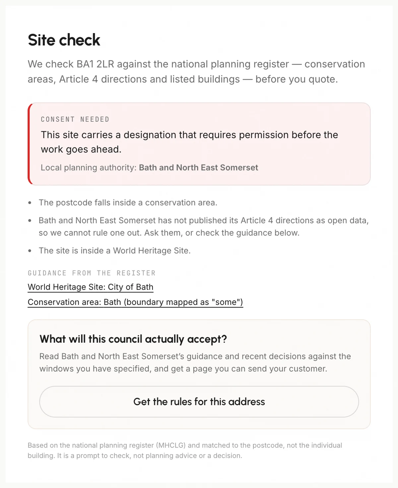Click the red accent bar on the consent alert
Viewport: 398px width, 488px height.
pyautogui.click(x=30, y=144)
